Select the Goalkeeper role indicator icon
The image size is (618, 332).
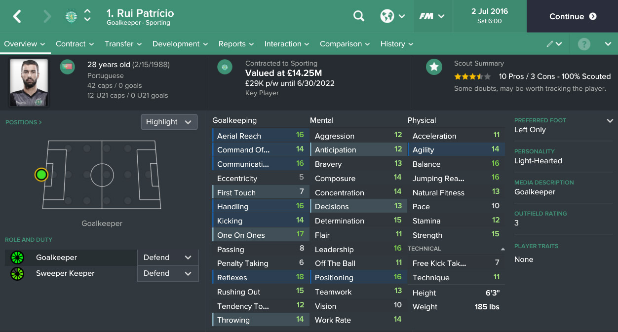[17, 258]
